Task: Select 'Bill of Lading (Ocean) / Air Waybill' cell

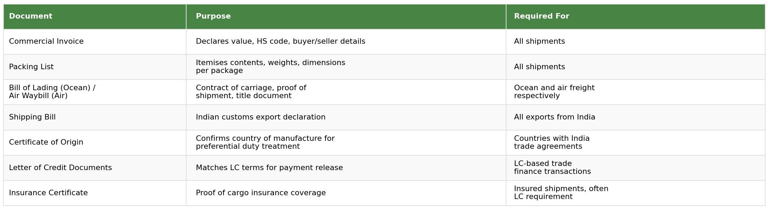Action: (95, 92)
